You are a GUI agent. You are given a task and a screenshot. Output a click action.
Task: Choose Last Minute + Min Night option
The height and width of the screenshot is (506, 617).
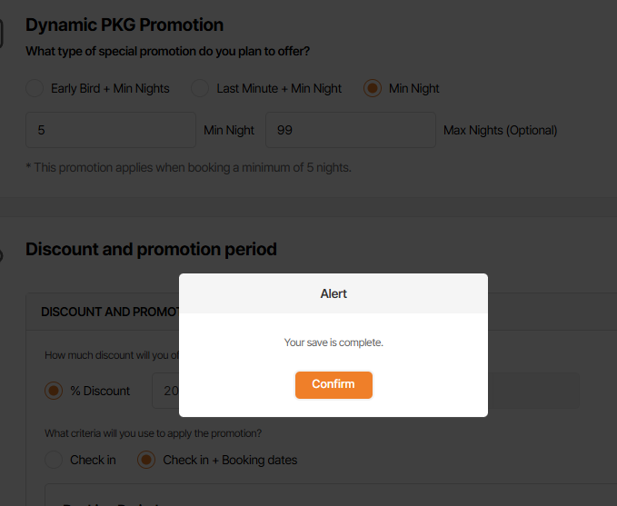200,88
